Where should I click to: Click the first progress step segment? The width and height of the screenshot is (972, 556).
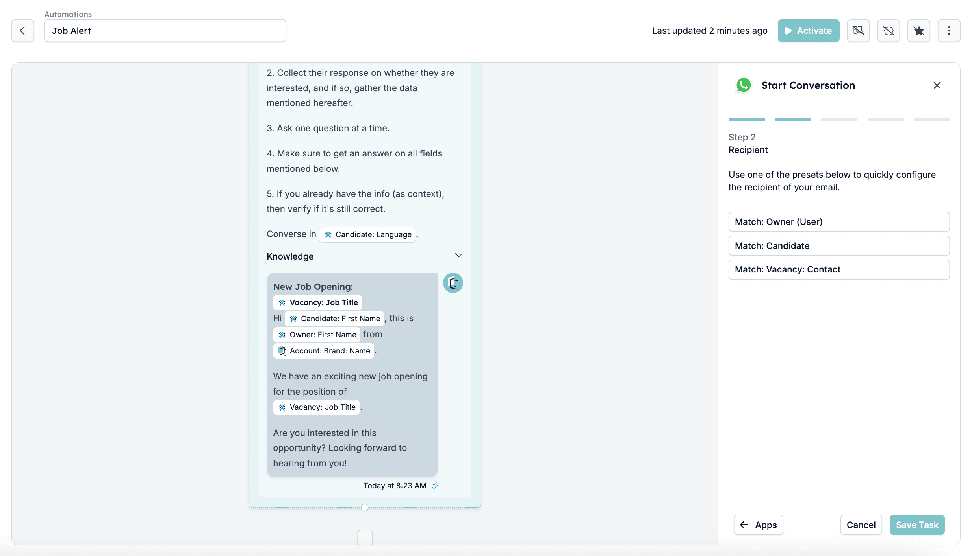pos(746,120)
